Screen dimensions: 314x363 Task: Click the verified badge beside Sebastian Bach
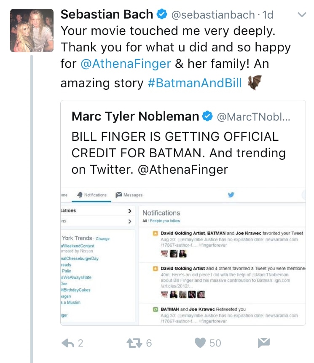coord(162,15)
